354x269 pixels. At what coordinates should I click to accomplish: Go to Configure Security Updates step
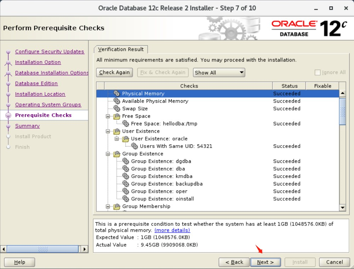pyautogui.click(x=50, y=51)
